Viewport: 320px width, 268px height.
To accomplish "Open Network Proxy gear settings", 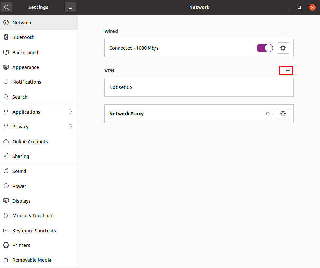I will tap(283, 114).
